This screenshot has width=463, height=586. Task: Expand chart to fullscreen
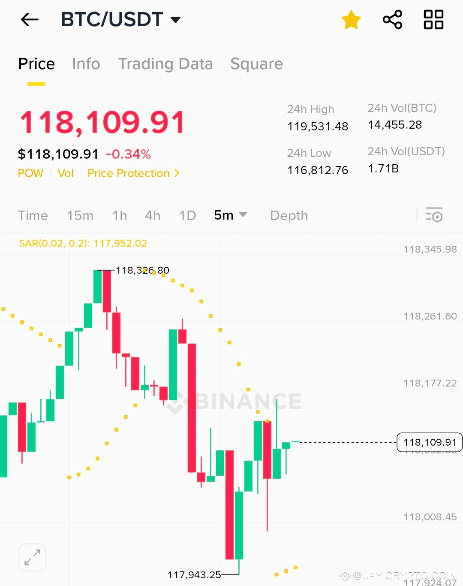click(x=33, y=557)
